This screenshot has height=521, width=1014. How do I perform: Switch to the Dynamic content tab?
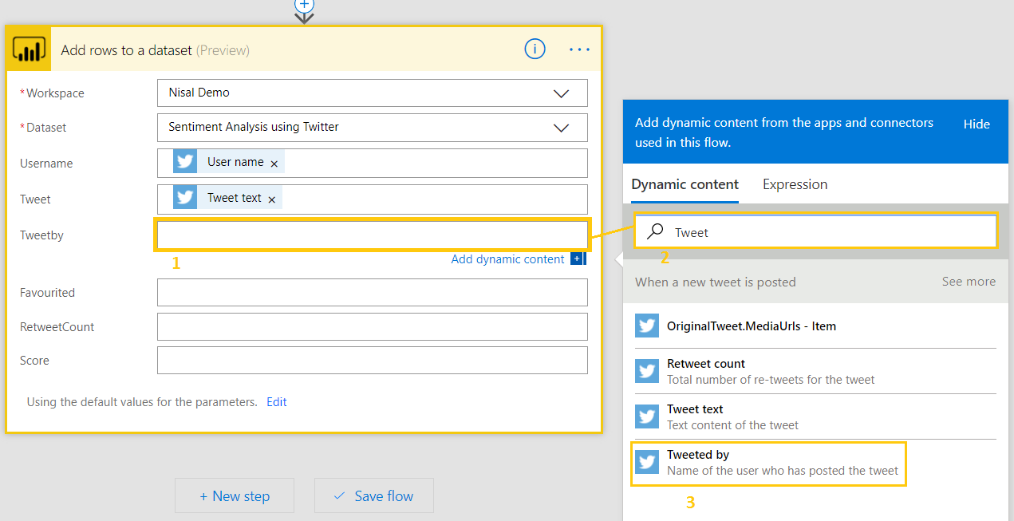pyautogui.click(x=685, y=184)
